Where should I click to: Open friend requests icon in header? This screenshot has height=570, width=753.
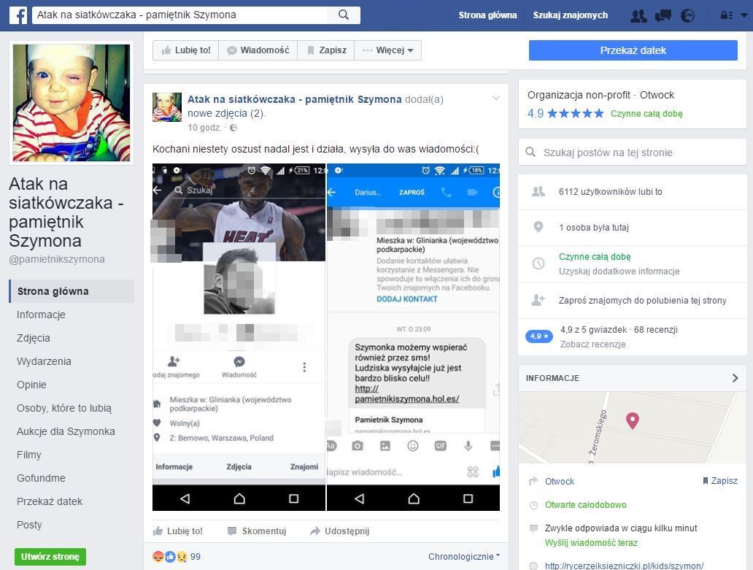pyautogui.click(x=638, y=15)
